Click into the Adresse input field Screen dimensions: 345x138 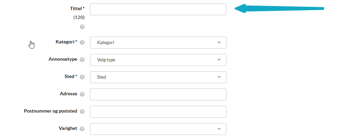click(x=158, y=95)
